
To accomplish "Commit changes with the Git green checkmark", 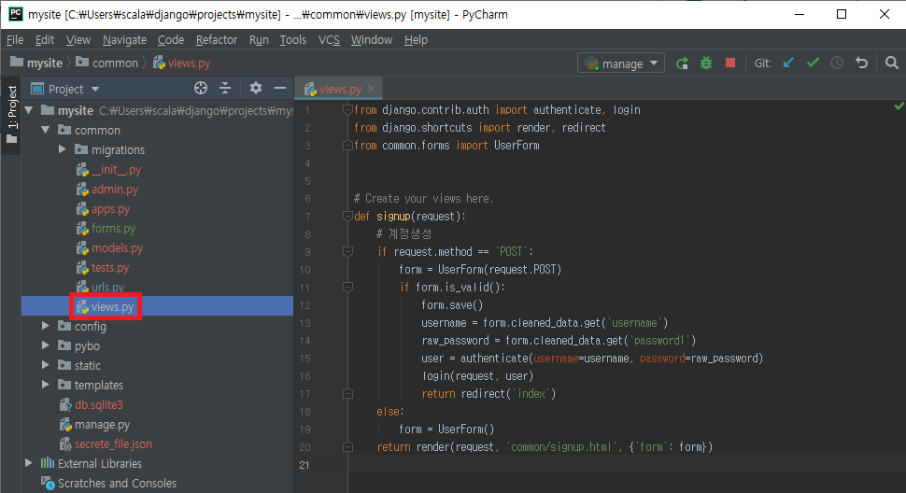I will coord(813,63).
